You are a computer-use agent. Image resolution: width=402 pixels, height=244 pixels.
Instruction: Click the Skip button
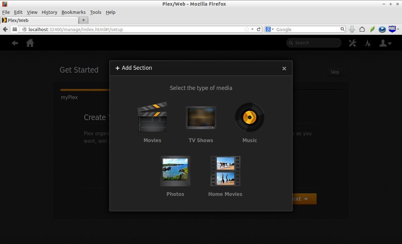click(x=335, y=72)
